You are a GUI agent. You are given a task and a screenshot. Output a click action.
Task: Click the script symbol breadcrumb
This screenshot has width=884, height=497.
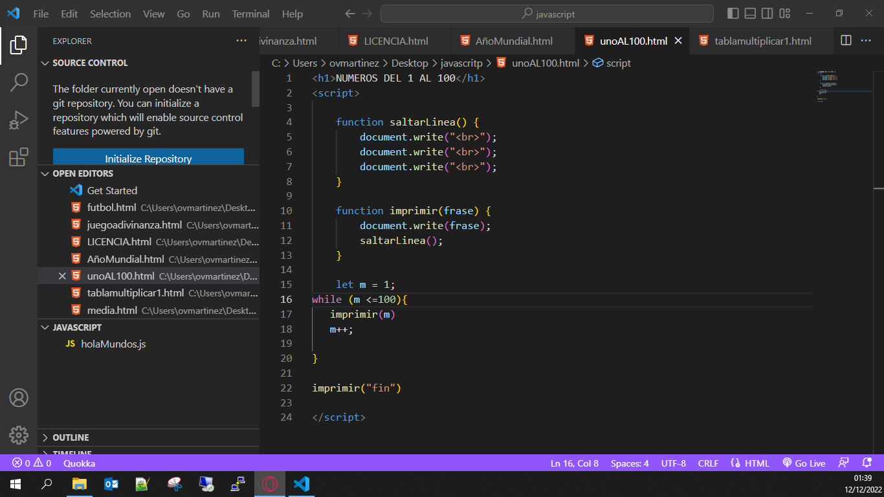(612, 63)
